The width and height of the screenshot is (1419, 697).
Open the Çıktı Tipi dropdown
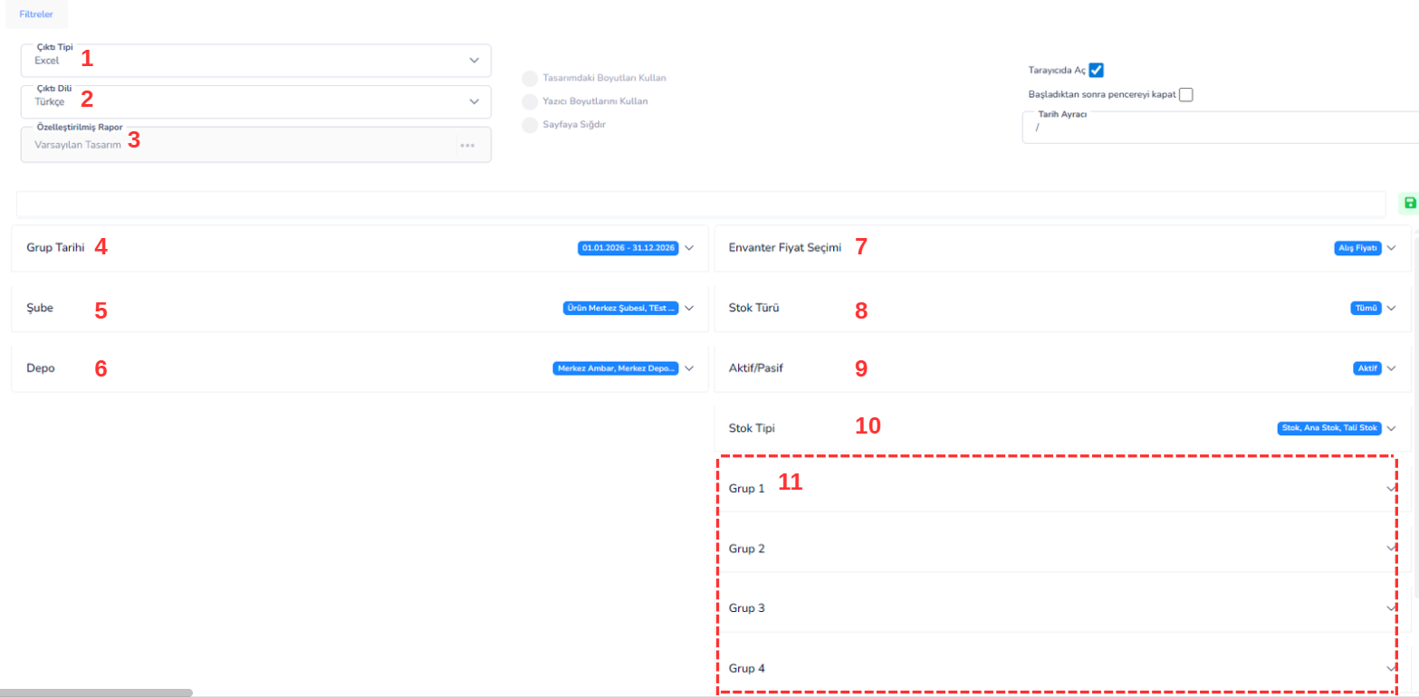(x=474, y=61)
